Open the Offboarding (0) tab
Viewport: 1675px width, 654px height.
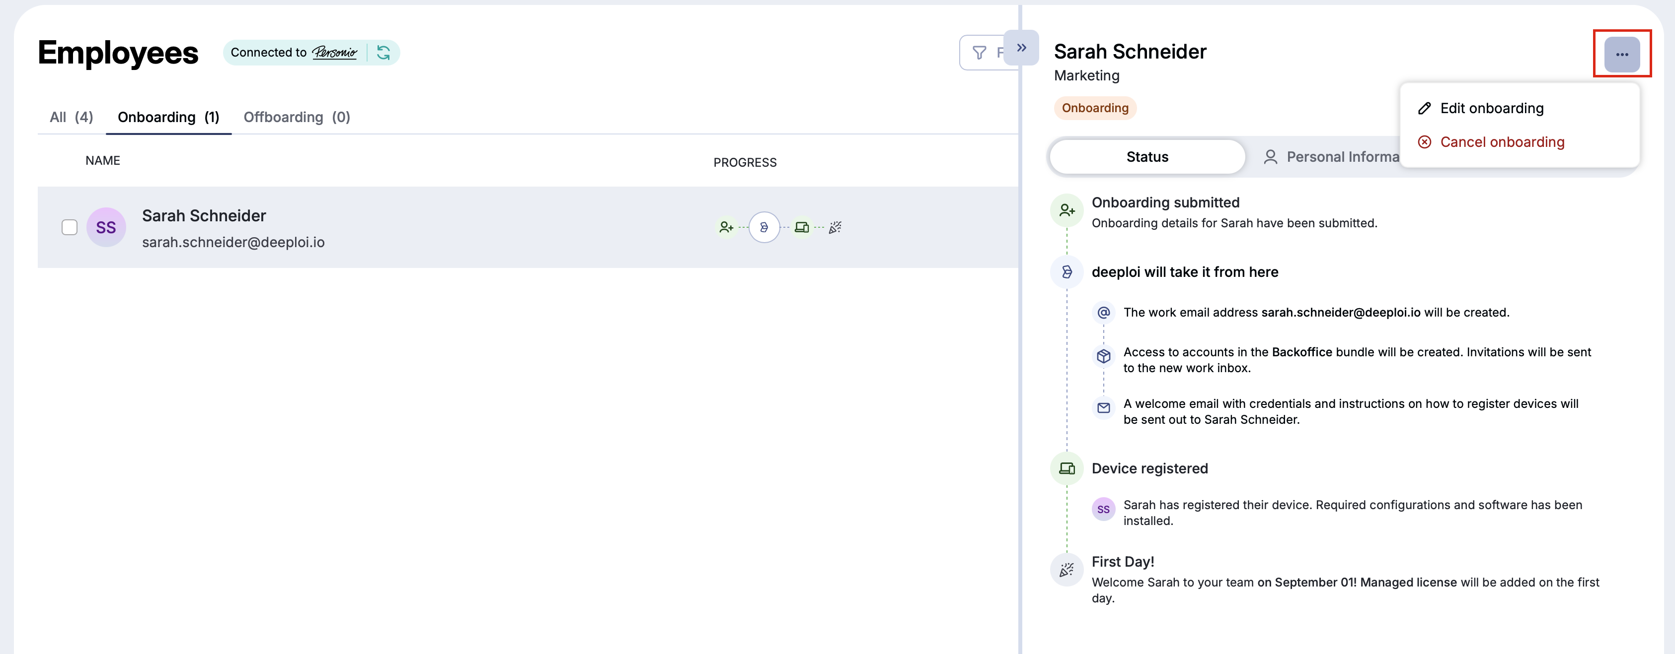coord(297,117)
